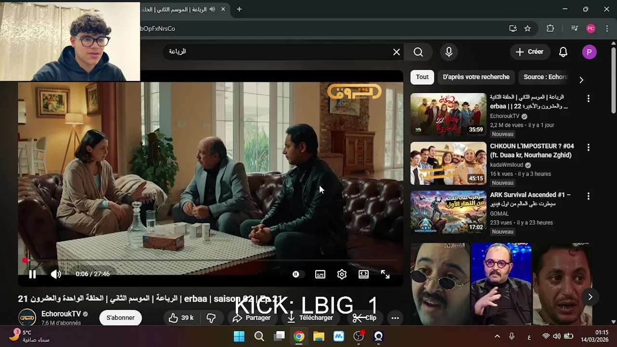617x347 pixels.
Task: Open GOMAL channel link
Action: coord(499,214)
